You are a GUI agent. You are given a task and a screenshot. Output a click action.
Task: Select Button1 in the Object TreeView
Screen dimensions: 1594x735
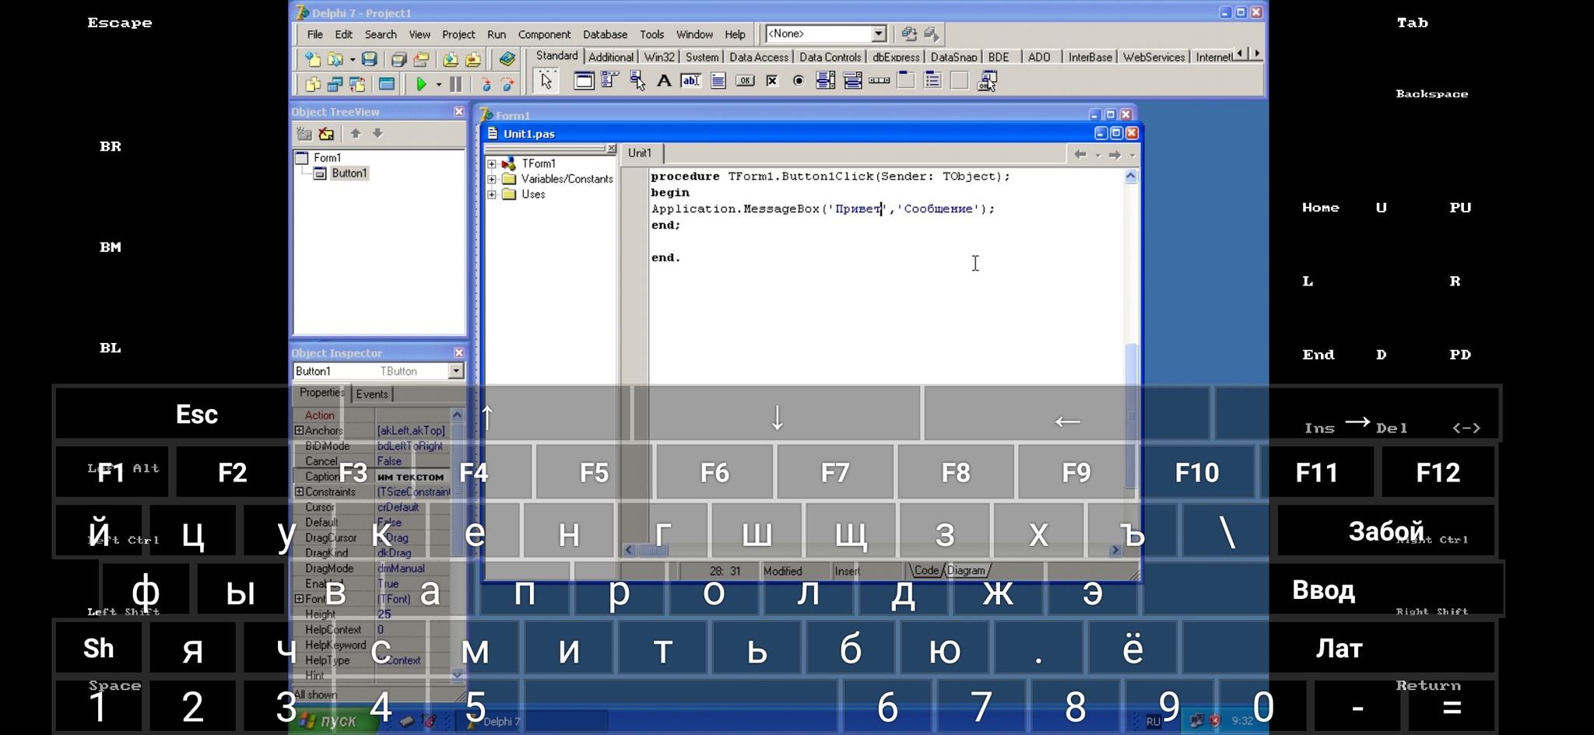coord(349,173)
